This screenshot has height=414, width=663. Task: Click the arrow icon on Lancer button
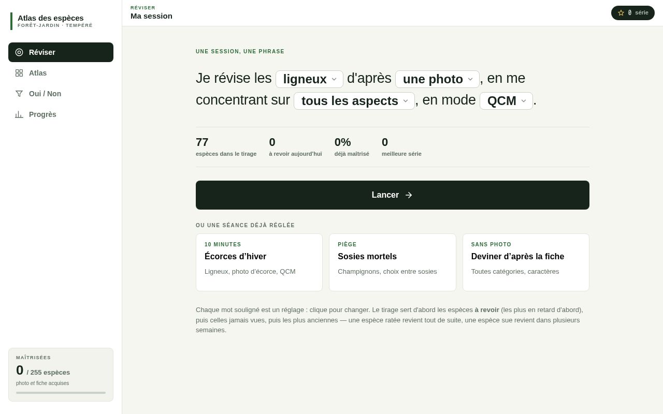409,195
